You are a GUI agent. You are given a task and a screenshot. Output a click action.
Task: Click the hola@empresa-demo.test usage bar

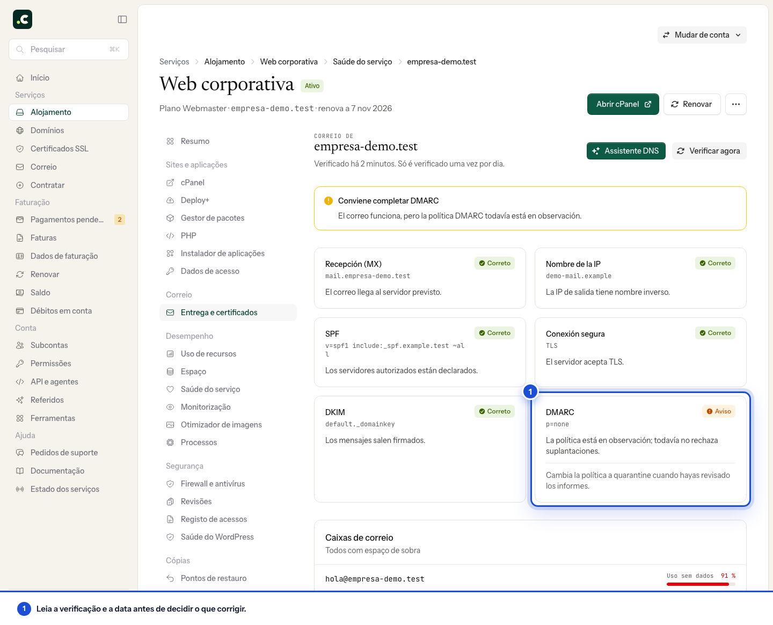pyautogui.click(x=701, y=584)
